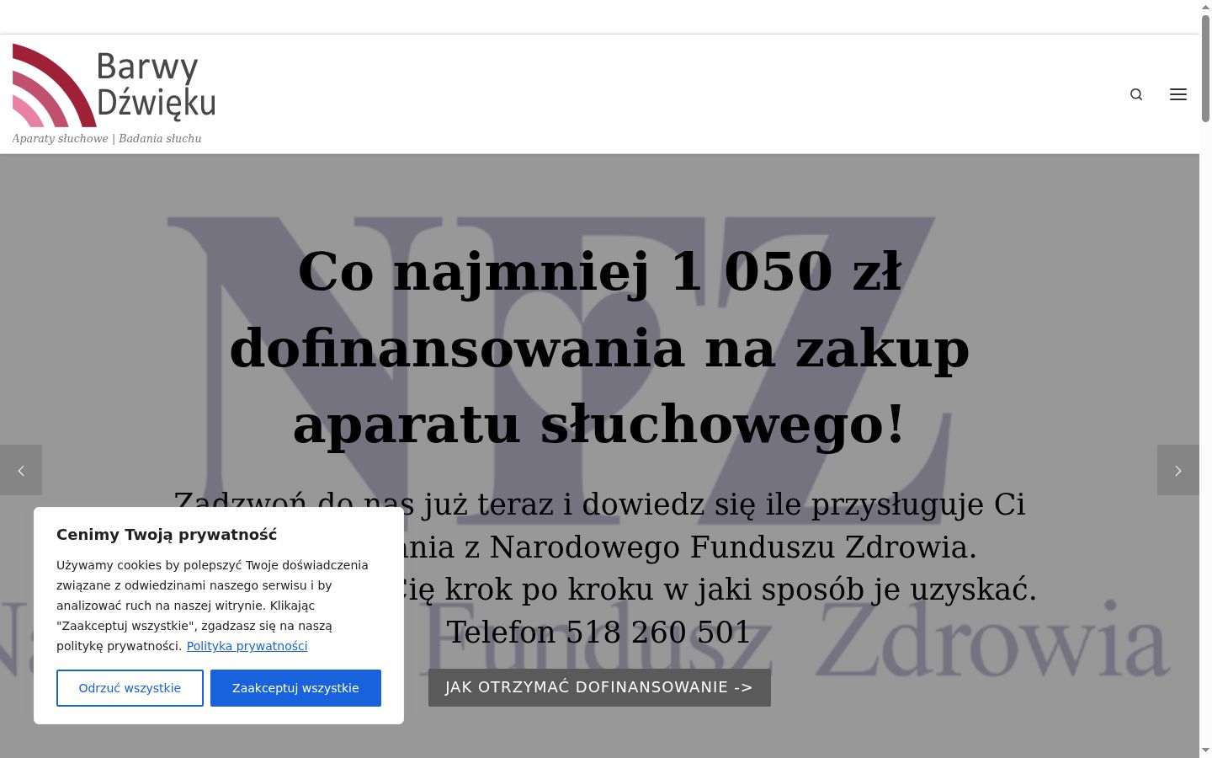Click scrollbar down arrow
Screen dimensions: 1212x758
(x=1205, y=750)
